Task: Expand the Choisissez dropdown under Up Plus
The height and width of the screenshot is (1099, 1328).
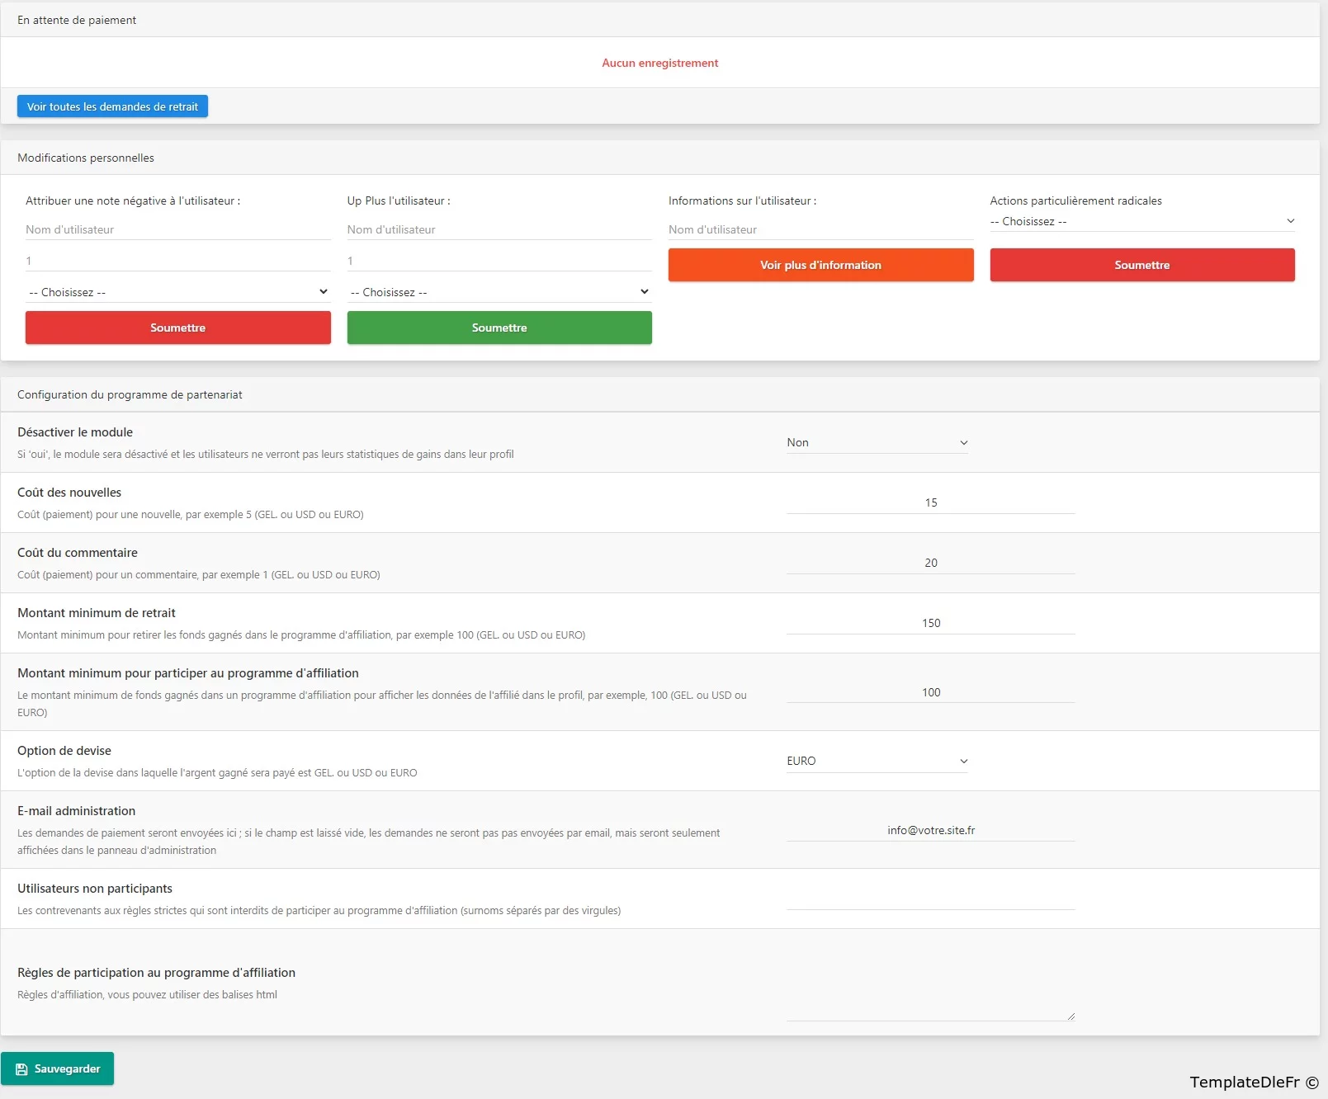Action: (499, 292)
